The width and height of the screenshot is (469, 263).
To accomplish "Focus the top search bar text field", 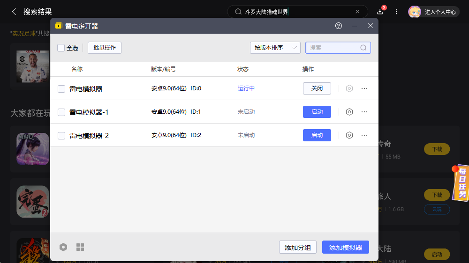I will click(x=298, y=12).
